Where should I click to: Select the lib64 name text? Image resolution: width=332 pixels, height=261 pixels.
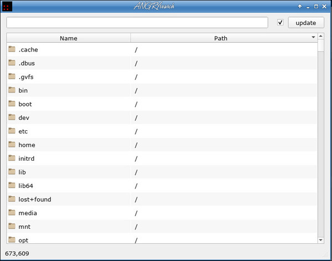pos(26,186)
